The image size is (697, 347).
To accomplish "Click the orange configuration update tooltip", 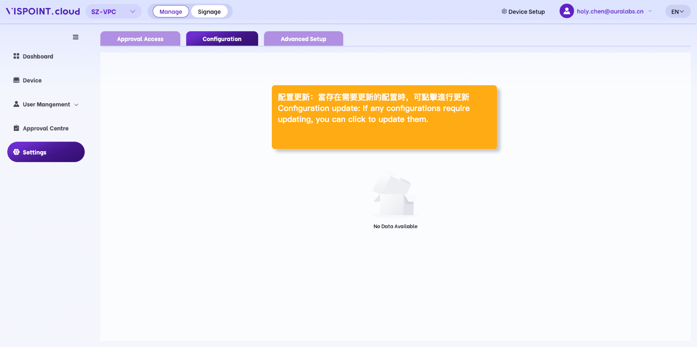I will point(384,117).
